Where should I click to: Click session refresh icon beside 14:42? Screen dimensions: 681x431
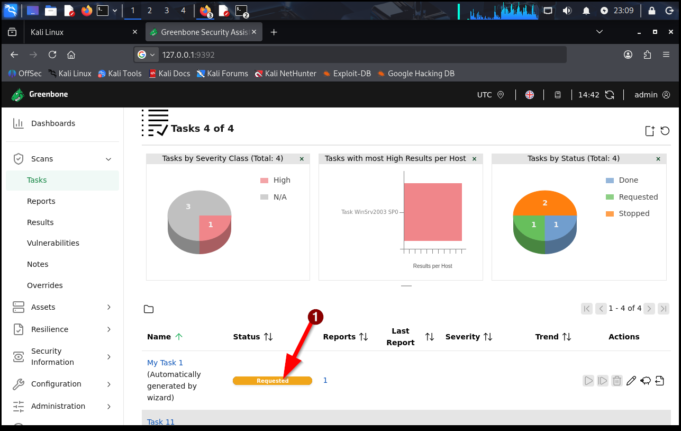[x=610, y=95]
